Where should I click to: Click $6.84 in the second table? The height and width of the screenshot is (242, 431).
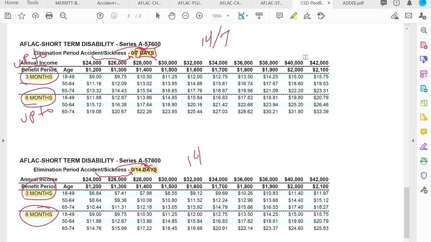point(95,193)
